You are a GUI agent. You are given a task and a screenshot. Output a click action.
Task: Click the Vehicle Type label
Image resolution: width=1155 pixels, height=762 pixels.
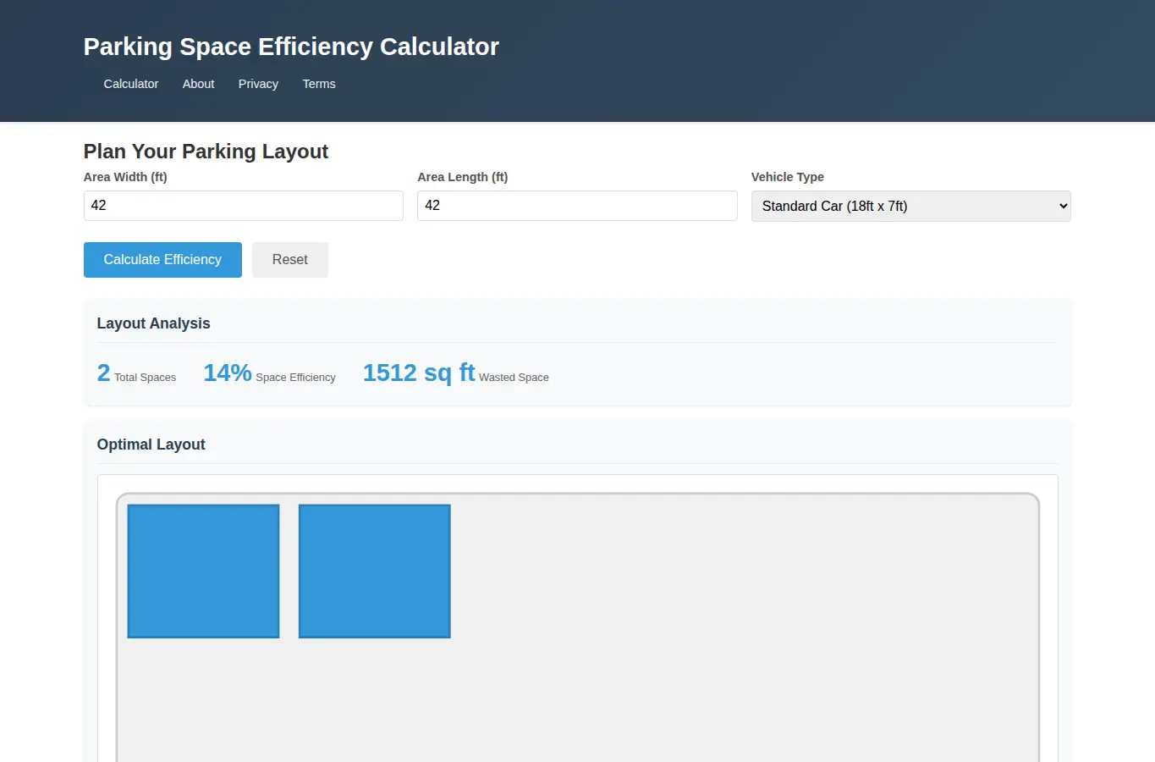tap(788, 177)
